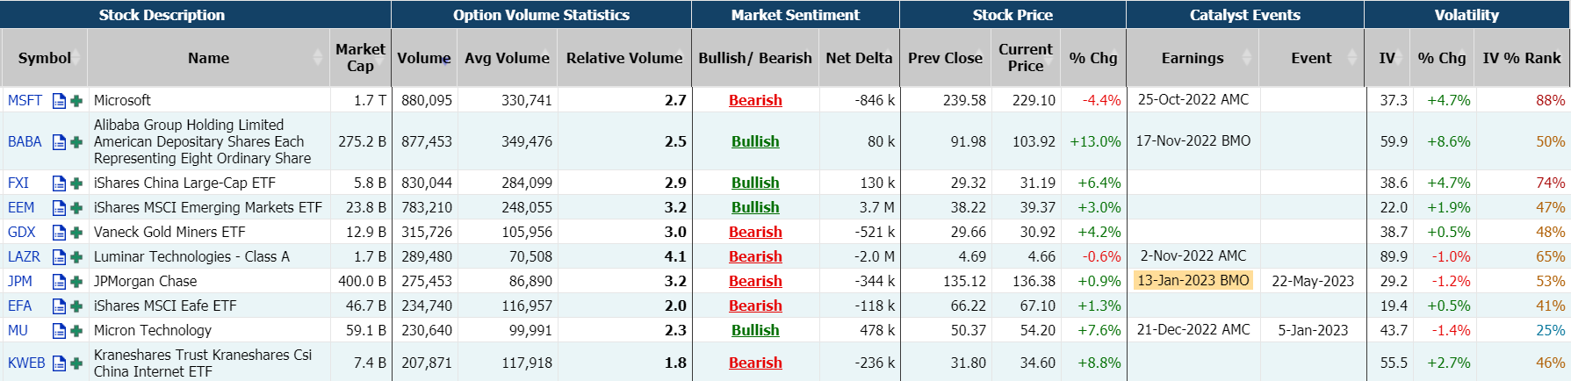Click the green plus icon beside LAZR

click(x=76, y=257)
